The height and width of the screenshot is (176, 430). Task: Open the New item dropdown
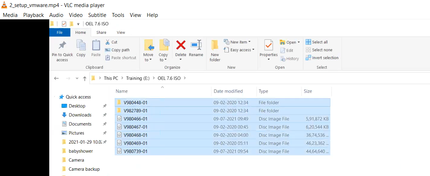pyautogui.click(x=238, y=42)
